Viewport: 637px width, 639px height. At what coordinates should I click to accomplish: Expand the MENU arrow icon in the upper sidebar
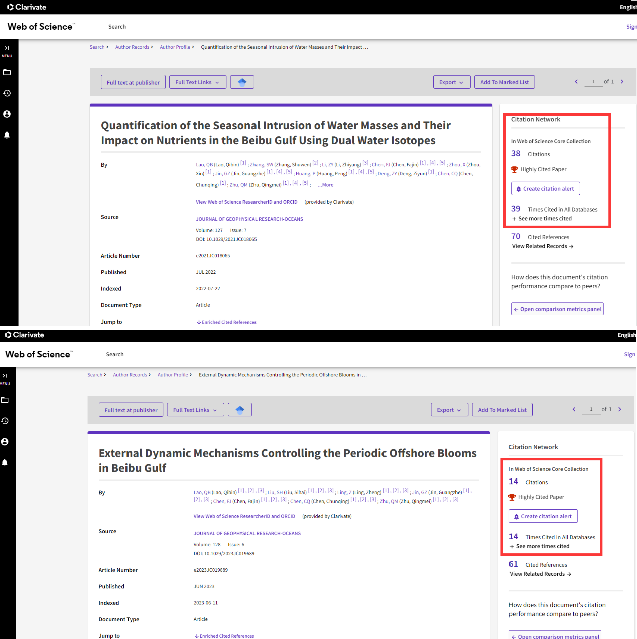7,48
